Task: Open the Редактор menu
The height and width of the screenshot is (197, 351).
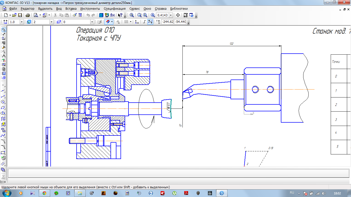Action: [27, 8]
